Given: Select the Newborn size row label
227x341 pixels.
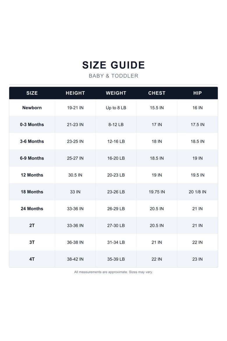Looking at the screenshot, I should click(32, 108).
